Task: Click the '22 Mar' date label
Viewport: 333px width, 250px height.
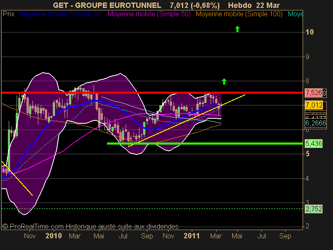Action: click(268, 5)
